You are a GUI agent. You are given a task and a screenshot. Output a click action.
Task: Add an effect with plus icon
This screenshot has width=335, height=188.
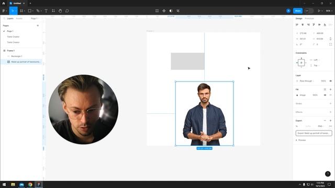[x=330, y=112]
